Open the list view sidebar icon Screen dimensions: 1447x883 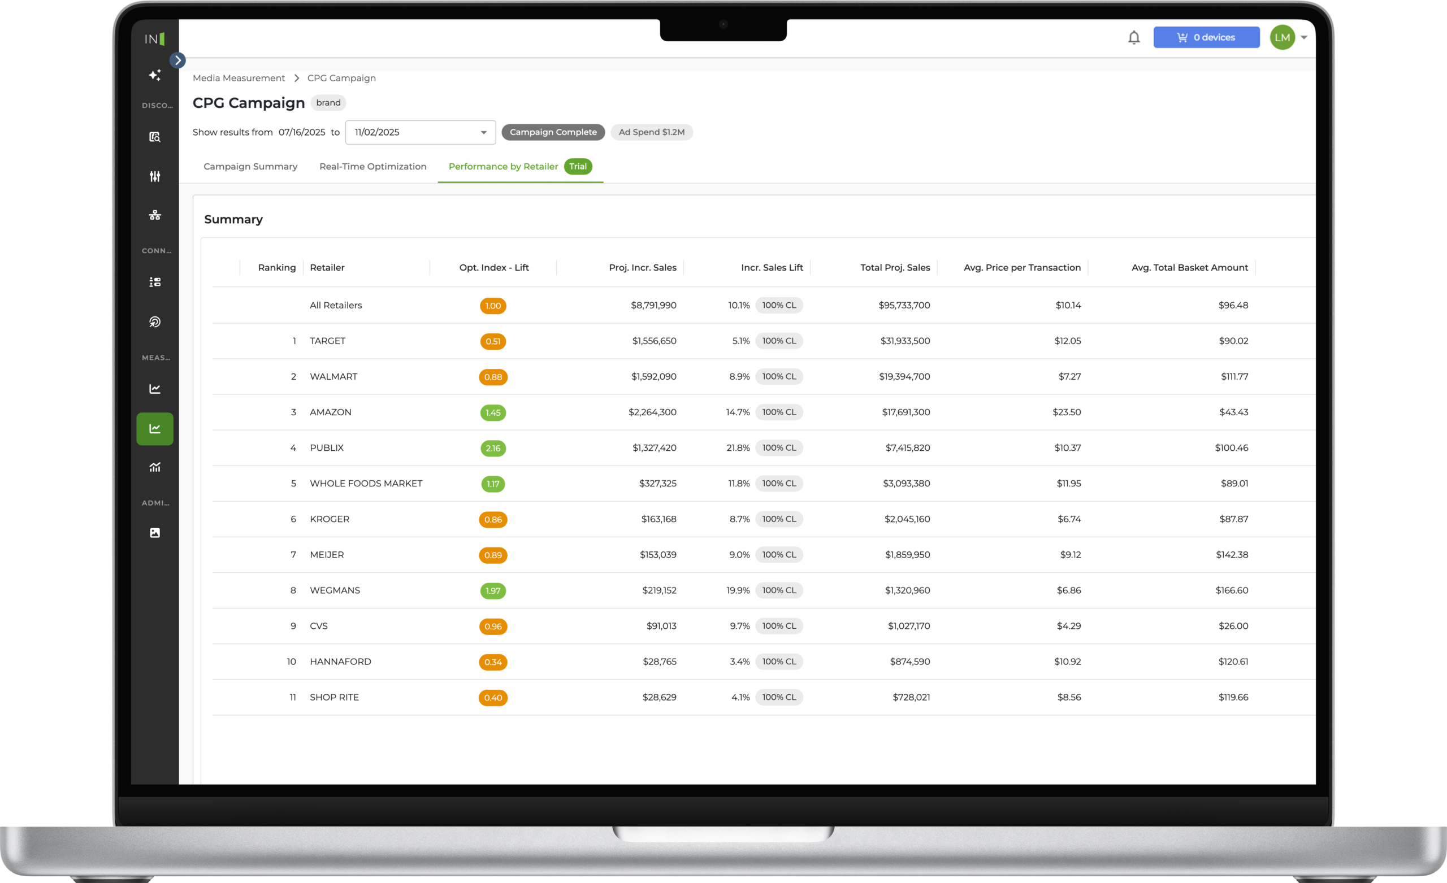coord(154,282)
